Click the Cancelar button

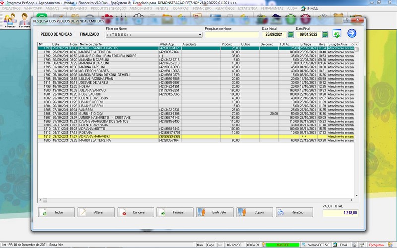pyautogui.click(x=135, y=212)
